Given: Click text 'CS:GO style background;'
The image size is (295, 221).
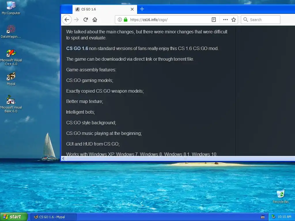Looking at the screenshot, I should (x=91, y=123).
